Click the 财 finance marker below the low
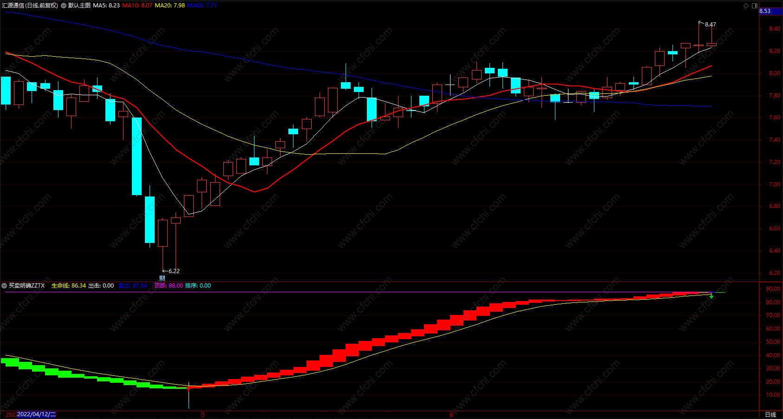The width and height of the screenshot is (783, 419). coord(162,278)
